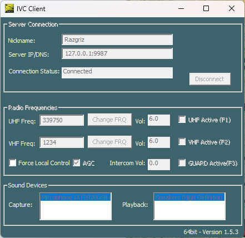
Task: Toggle Force Local Control checkbox
Action: tap(12, 163)
